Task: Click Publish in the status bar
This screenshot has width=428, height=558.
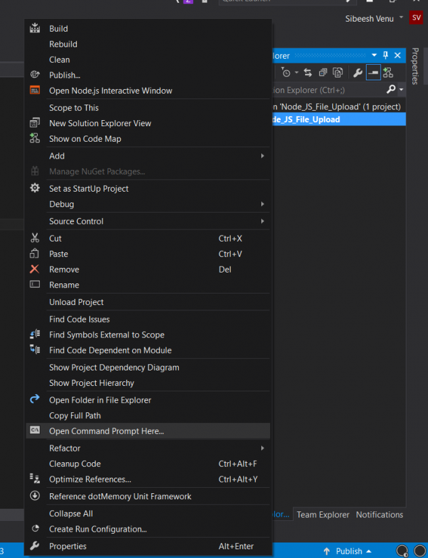Action: [348, 551]
